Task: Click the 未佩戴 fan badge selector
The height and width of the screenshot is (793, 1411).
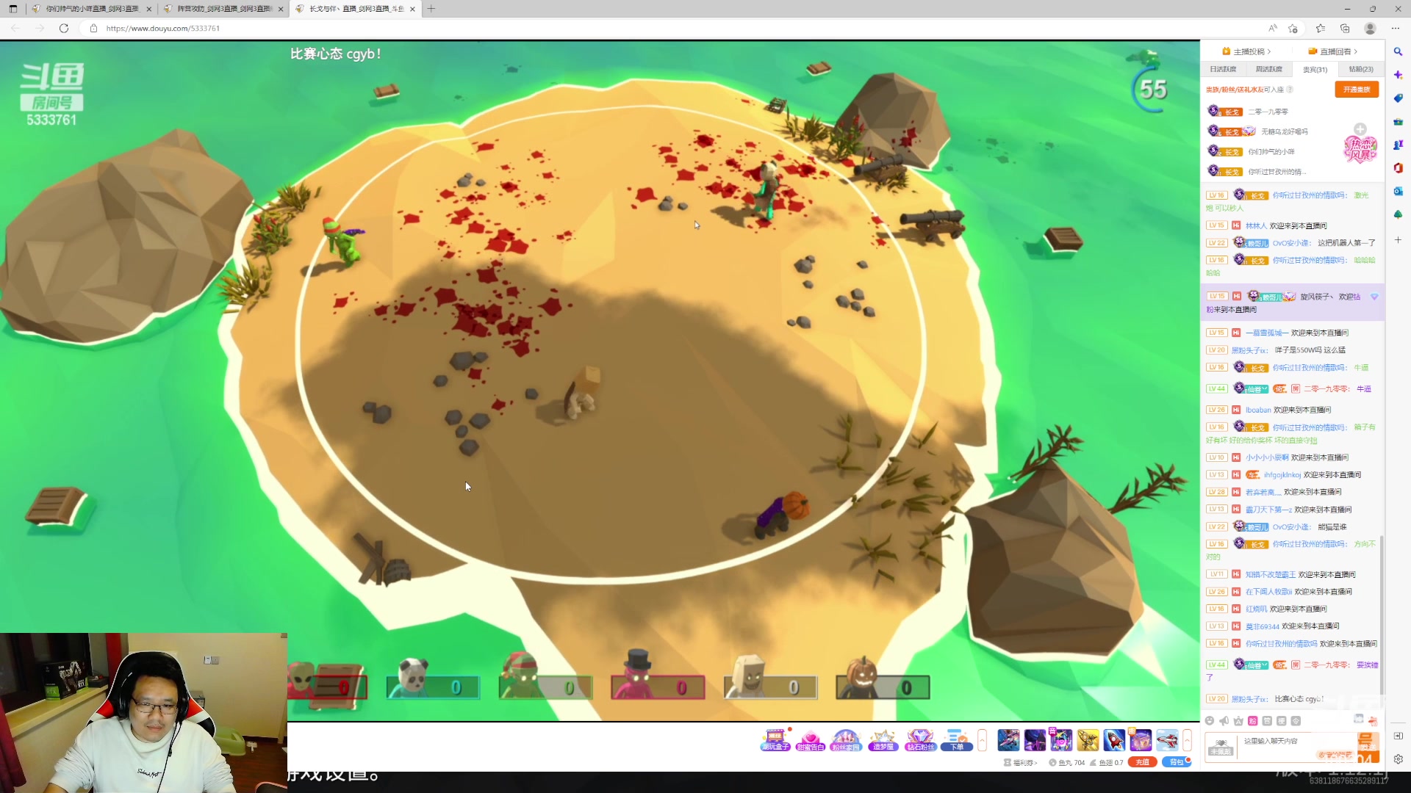Action: click(x=1221, y=747)
